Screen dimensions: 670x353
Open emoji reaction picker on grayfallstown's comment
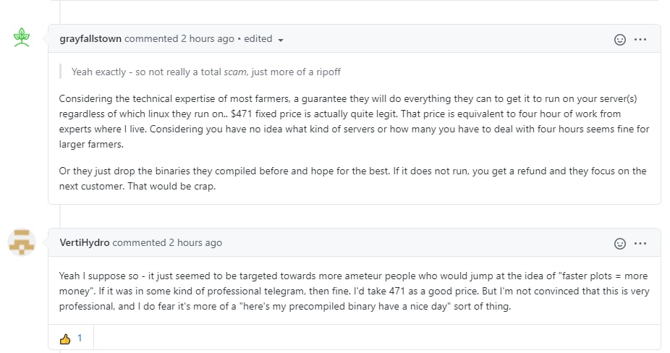(619, 39)
